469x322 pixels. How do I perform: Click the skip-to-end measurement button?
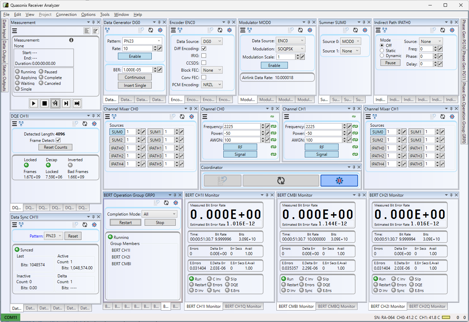77,103
